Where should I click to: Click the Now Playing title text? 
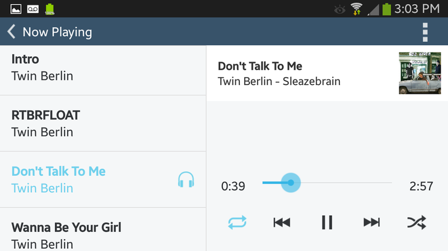57,32
